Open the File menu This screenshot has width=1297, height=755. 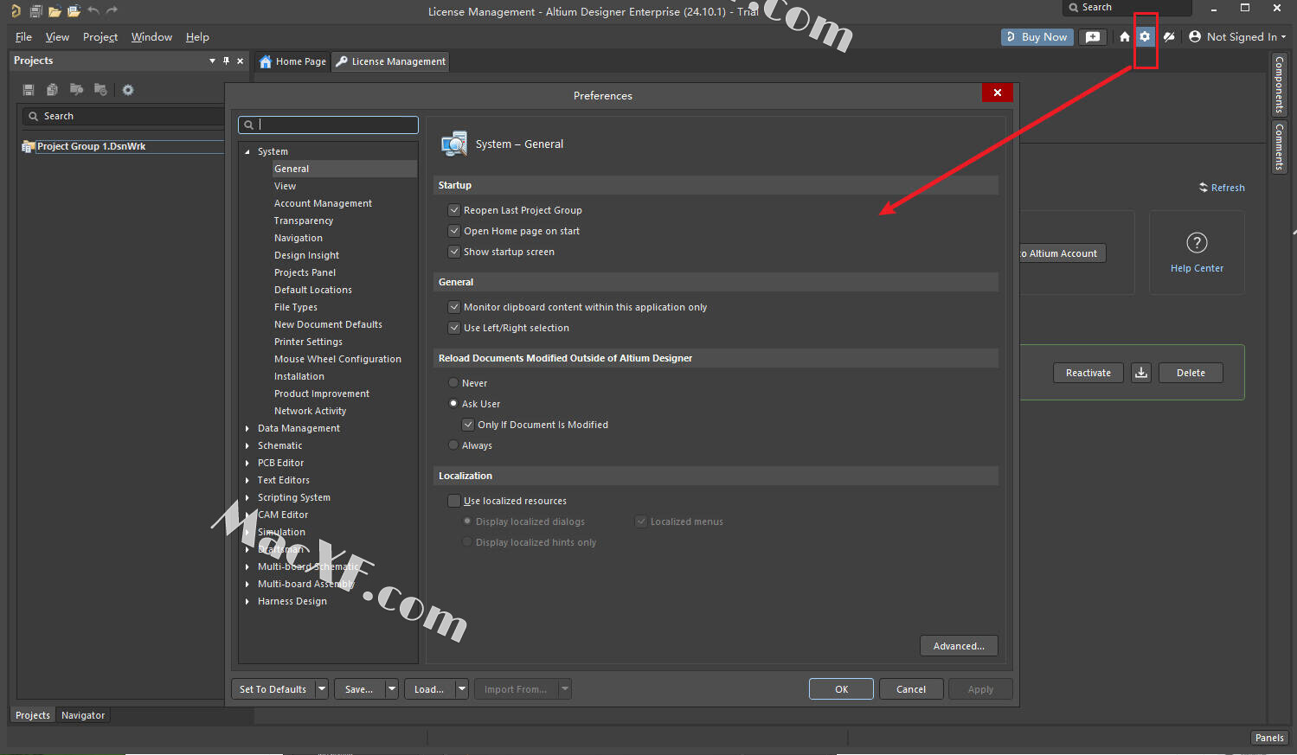23,37
